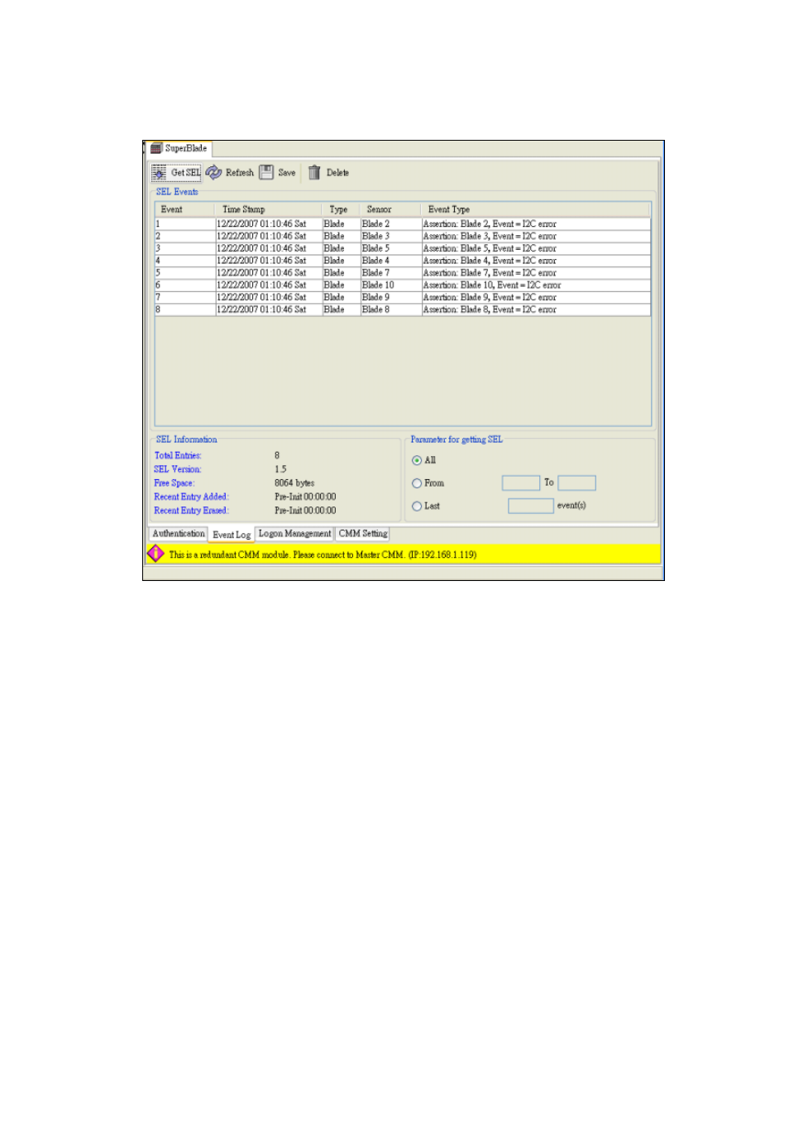Sort by the Time Stamp column header

coord(268,209)
